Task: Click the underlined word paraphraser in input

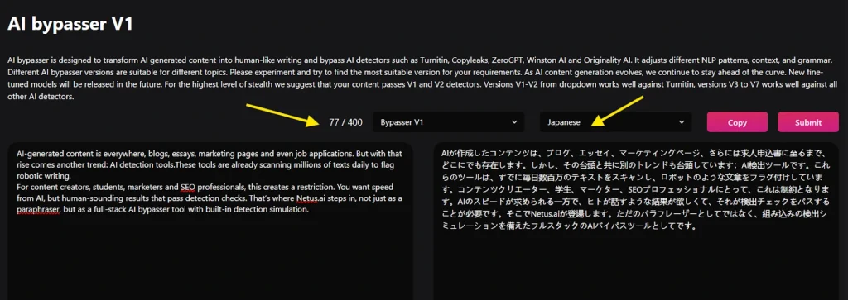Action: (x=38, y=209)
